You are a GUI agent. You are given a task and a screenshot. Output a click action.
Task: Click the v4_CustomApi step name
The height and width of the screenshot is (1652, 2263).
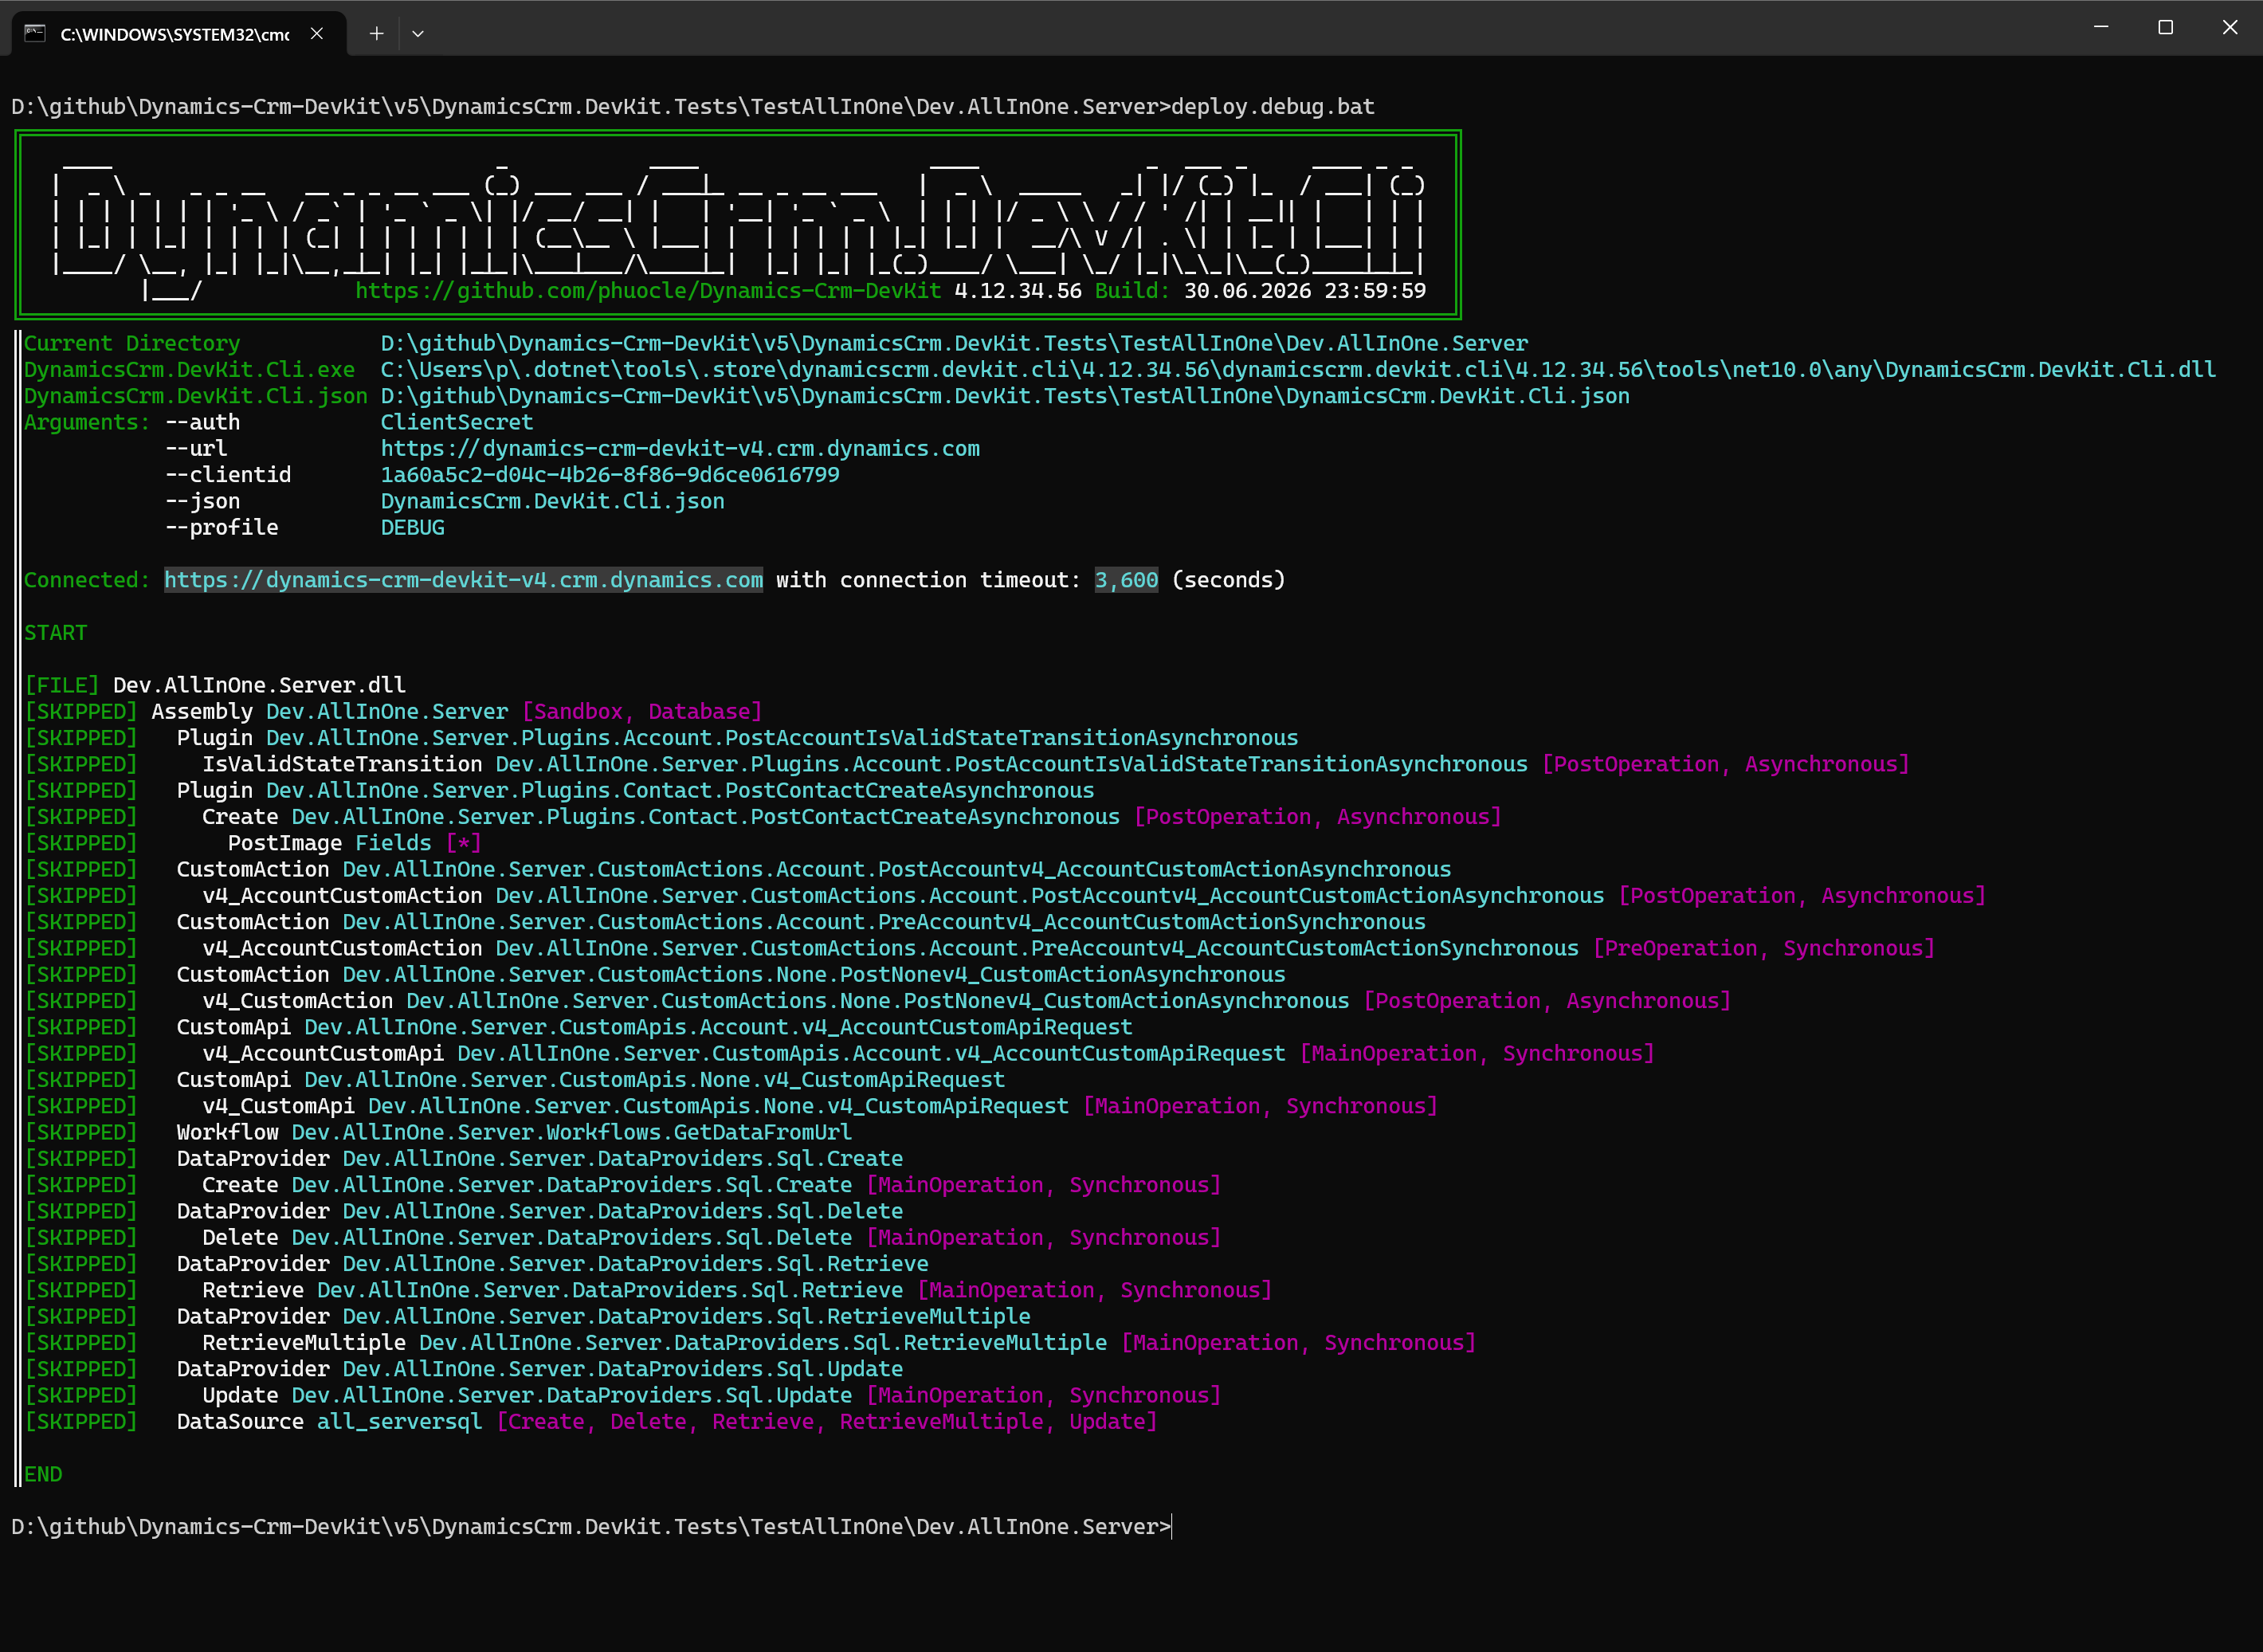pos(278,1107)
